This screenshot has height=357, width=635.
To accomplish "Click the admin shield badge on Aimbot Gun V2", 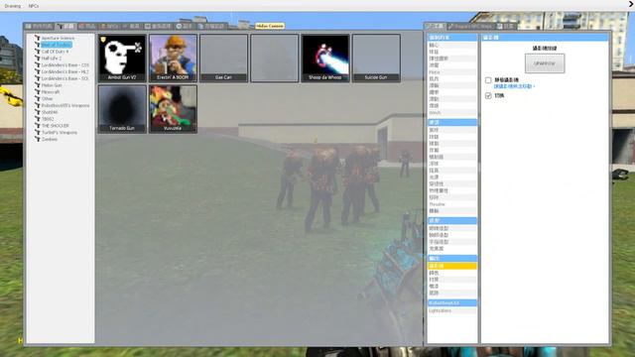I will 103,40.
